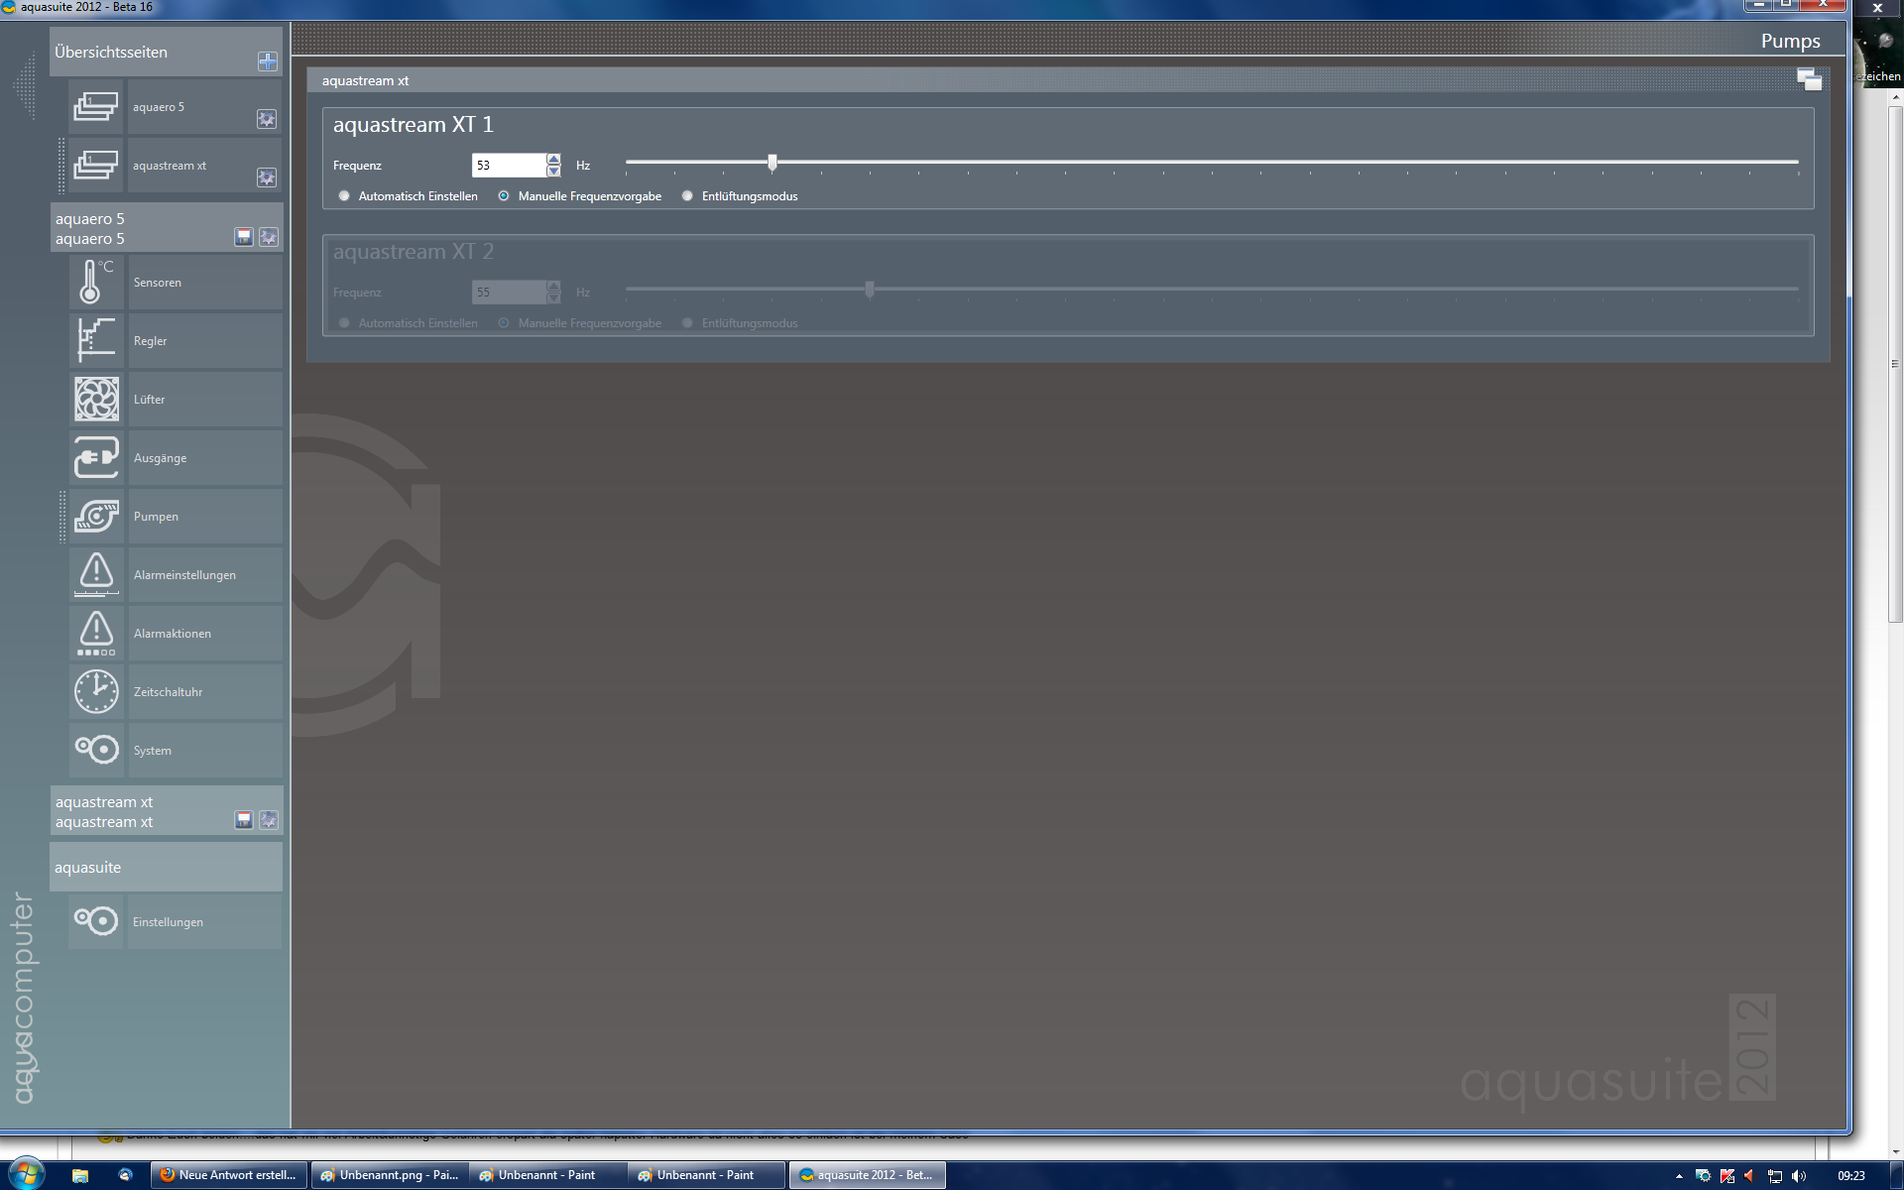Select the Ausgänge plug icon

96,458
